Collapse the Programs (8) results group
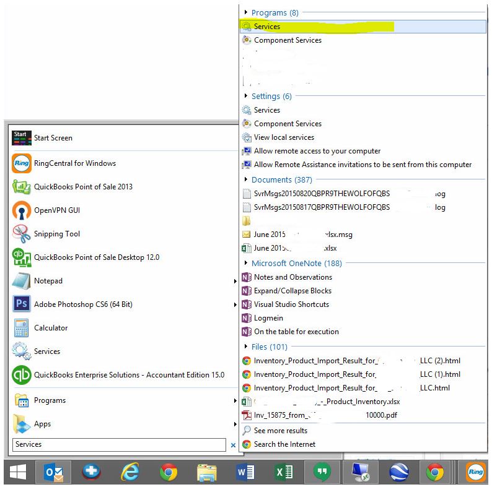The image size is (492, 487). [246, 12]
